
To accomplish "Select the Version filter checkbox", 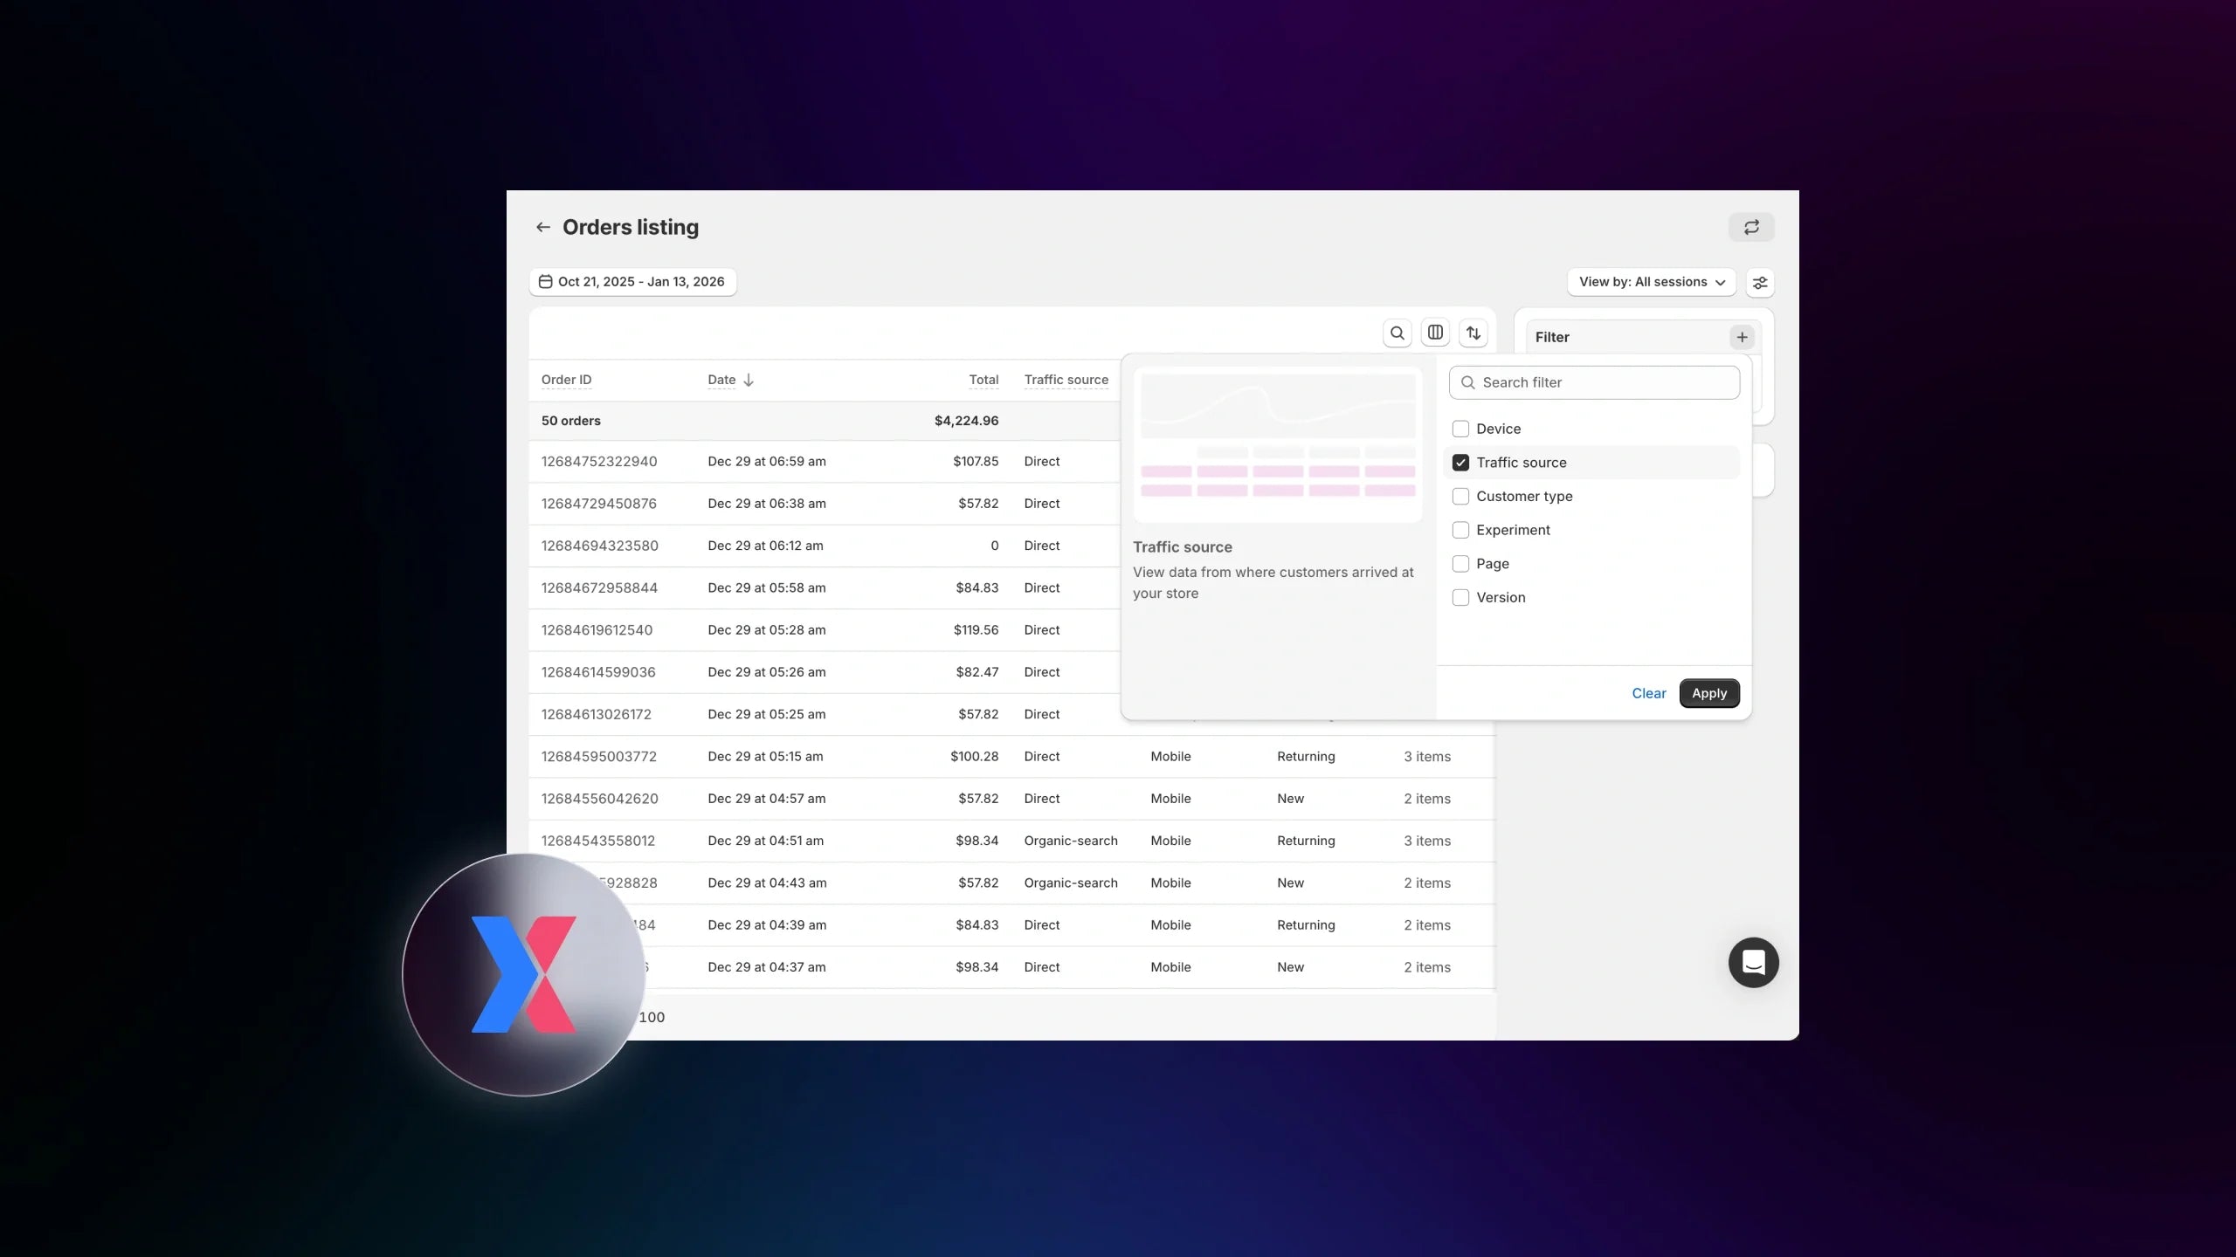I will [x=1460, y=597].
